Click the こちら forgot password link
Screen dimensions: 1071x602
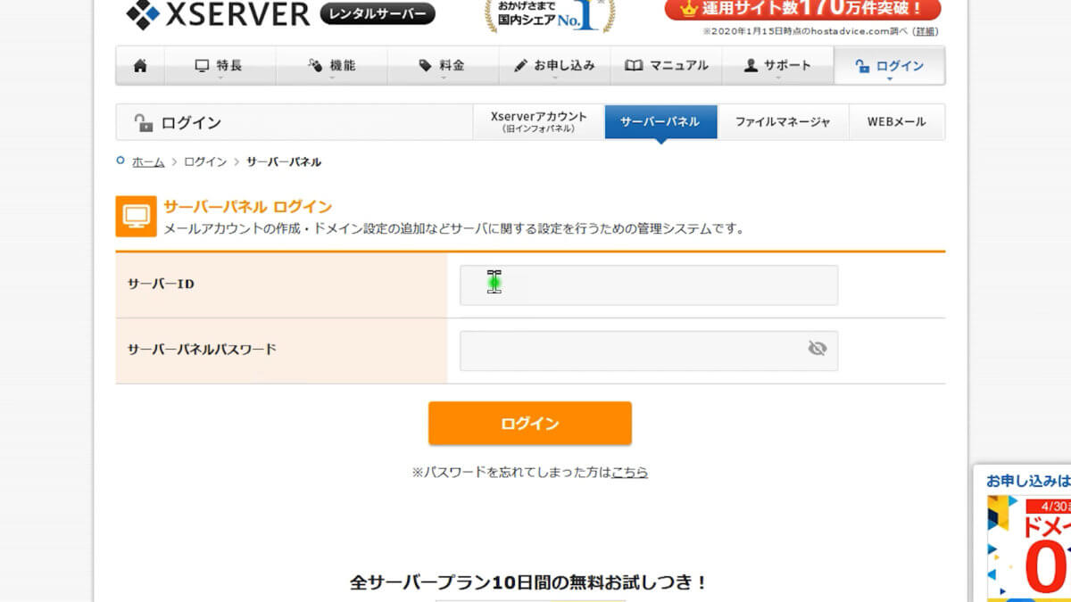(630, 473)
